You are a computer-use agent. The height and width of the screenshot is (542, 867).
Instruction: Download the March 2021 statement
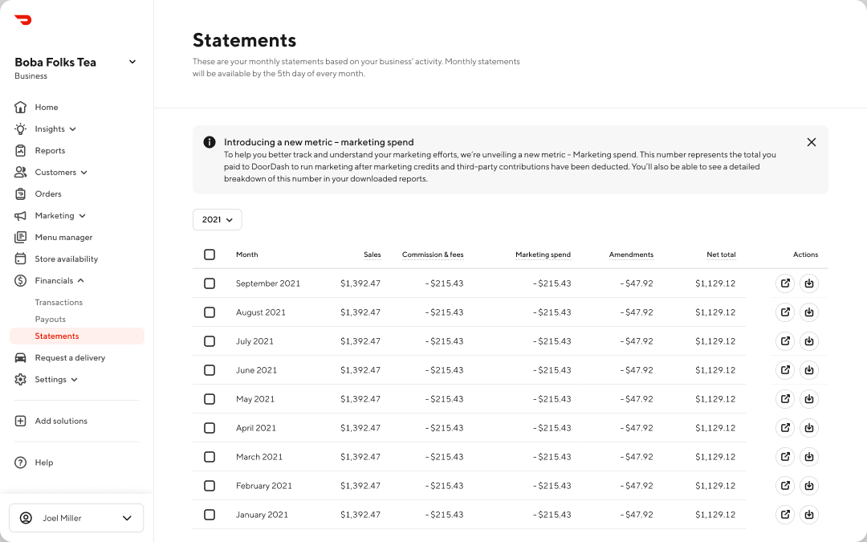[x=809, y=457]
